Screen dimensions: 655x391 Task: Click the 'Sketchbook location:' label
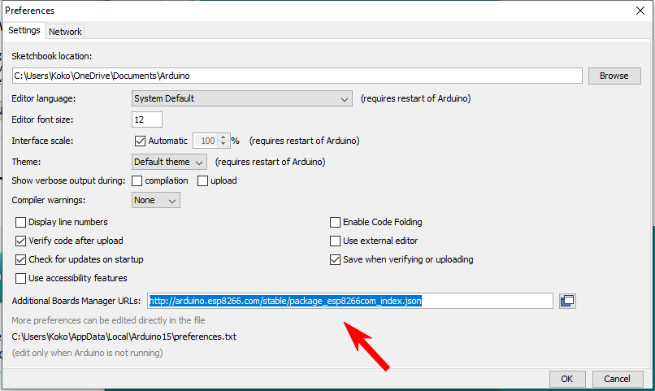pyautogui.click(x=52, y=56)
